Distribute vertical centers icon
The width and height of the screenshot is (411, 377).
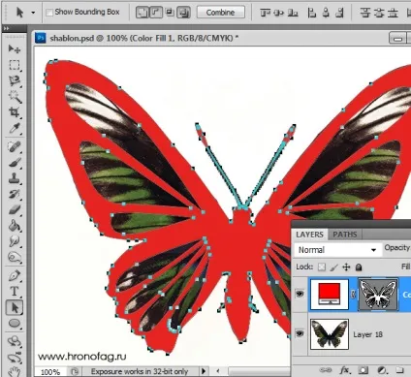pyautogui.click(x=379, y=13)
